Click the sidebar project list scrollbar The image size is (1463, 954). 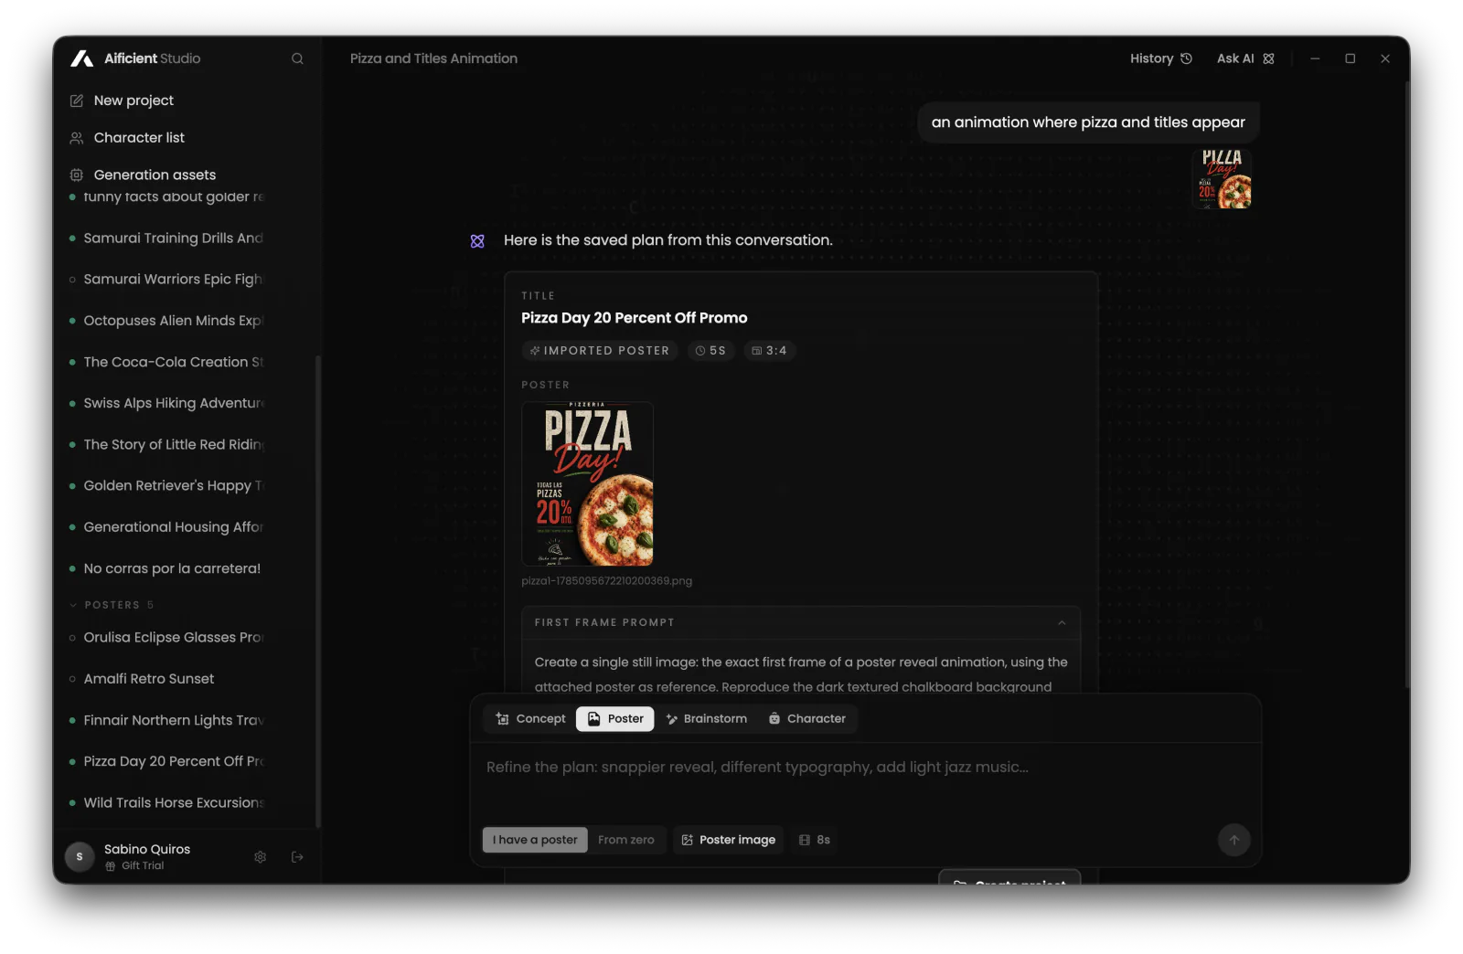318,591
